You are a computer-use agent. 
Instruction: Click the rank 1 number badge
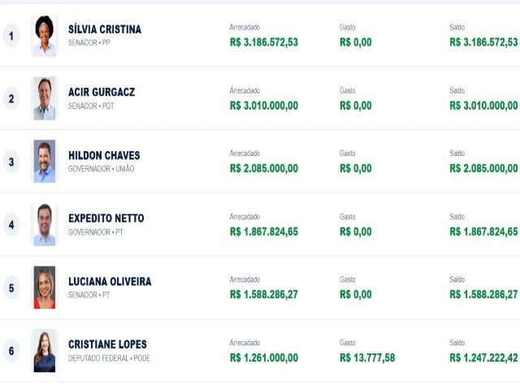point(11,36)
